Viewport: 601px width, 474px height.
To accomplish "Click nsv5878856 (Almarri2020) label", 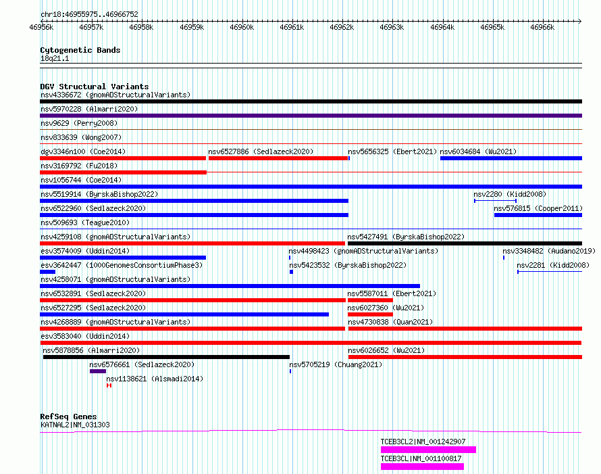I will click(91, 350).
